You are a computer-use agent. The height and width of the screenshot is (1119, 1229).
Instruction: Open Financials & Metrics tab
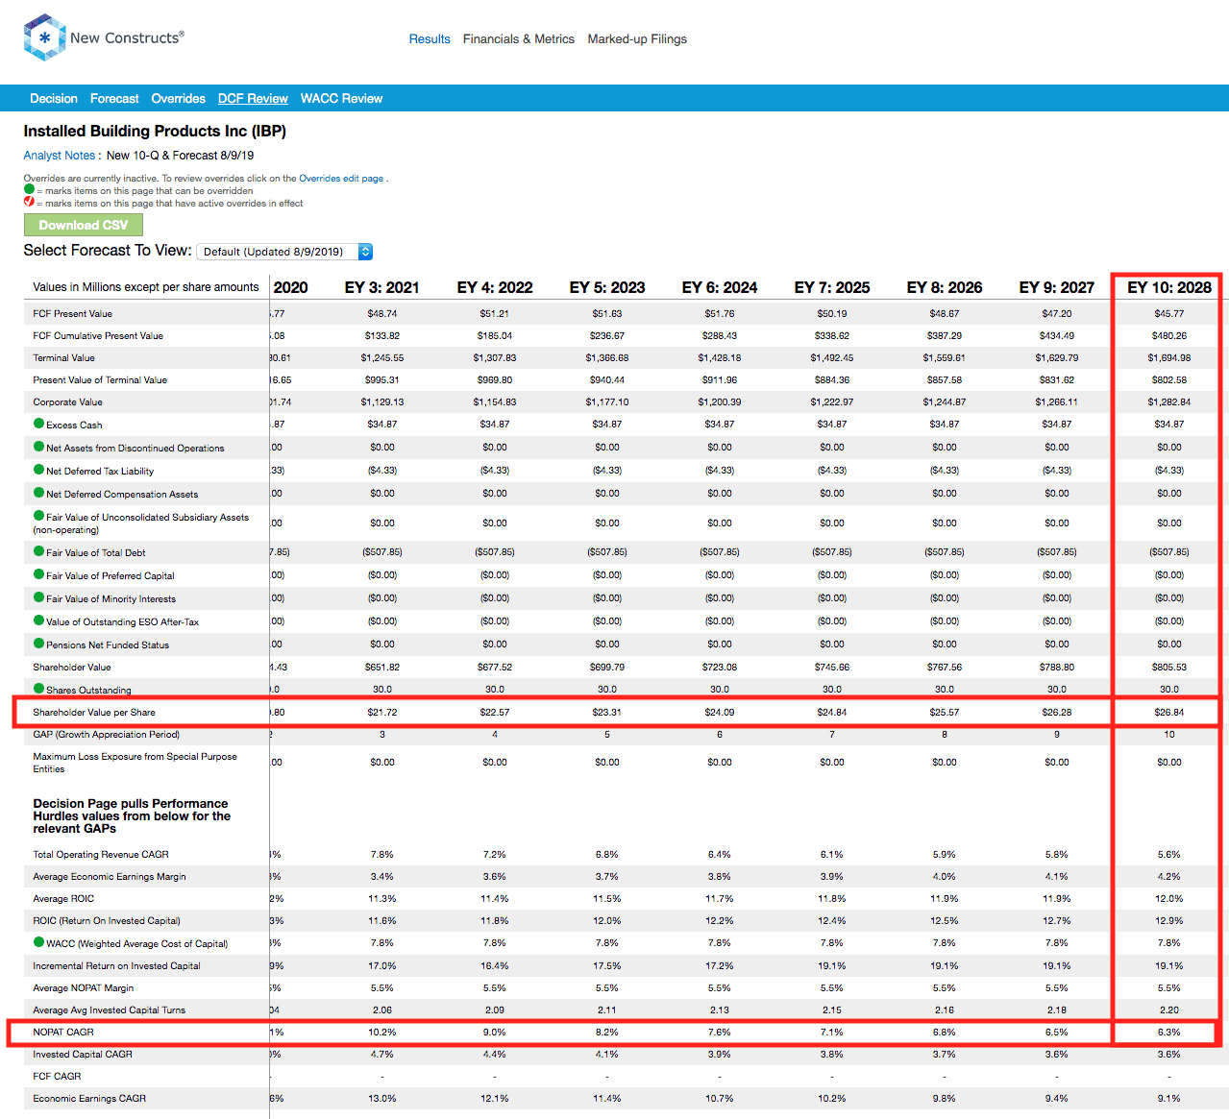coord(519,39)
